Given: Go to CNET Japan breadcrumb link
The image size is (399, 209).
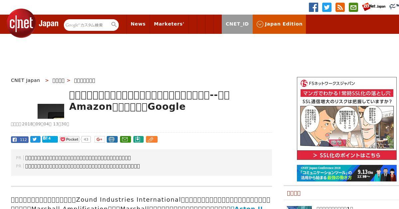Looking at the screenshot, I should pyautogui.click(x=26, y=80).
